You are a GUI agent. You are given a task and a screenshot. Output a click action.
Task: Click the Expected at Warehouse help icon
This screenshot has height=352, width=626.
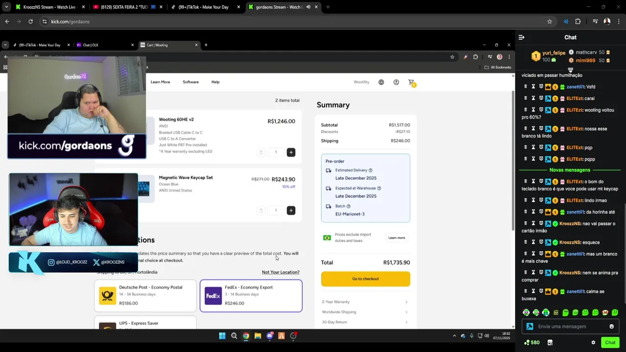[x=379, y=188]
